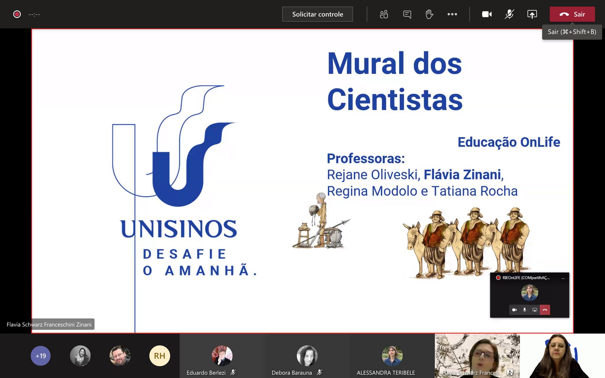Raise your hand in the meeting
605x378 pixels.
[x=429, y=14]
